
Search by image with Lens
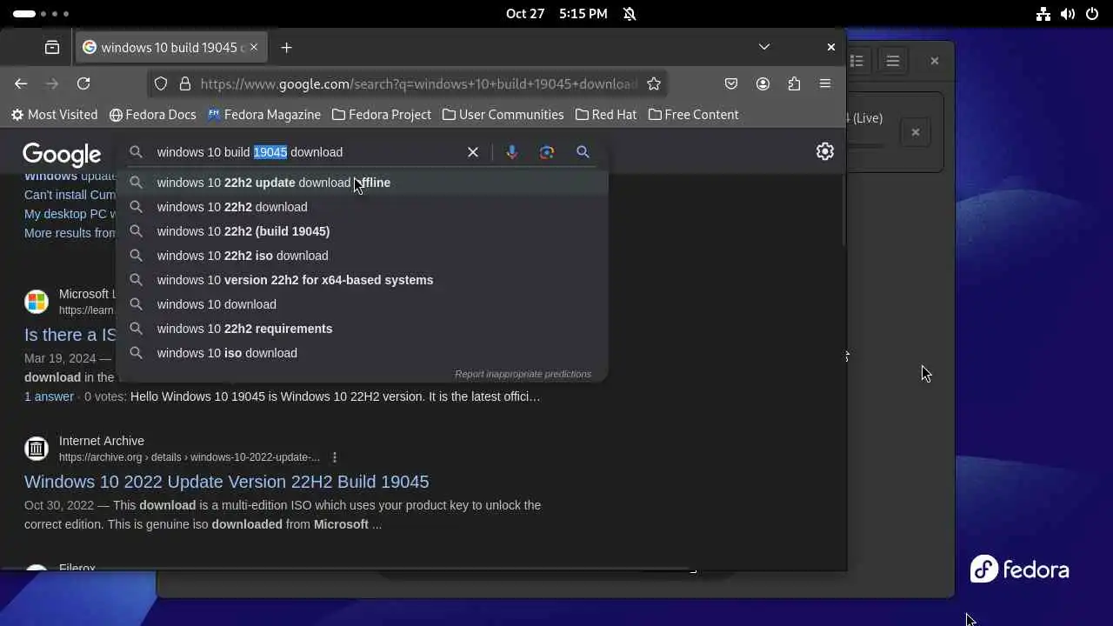[547, 152]
